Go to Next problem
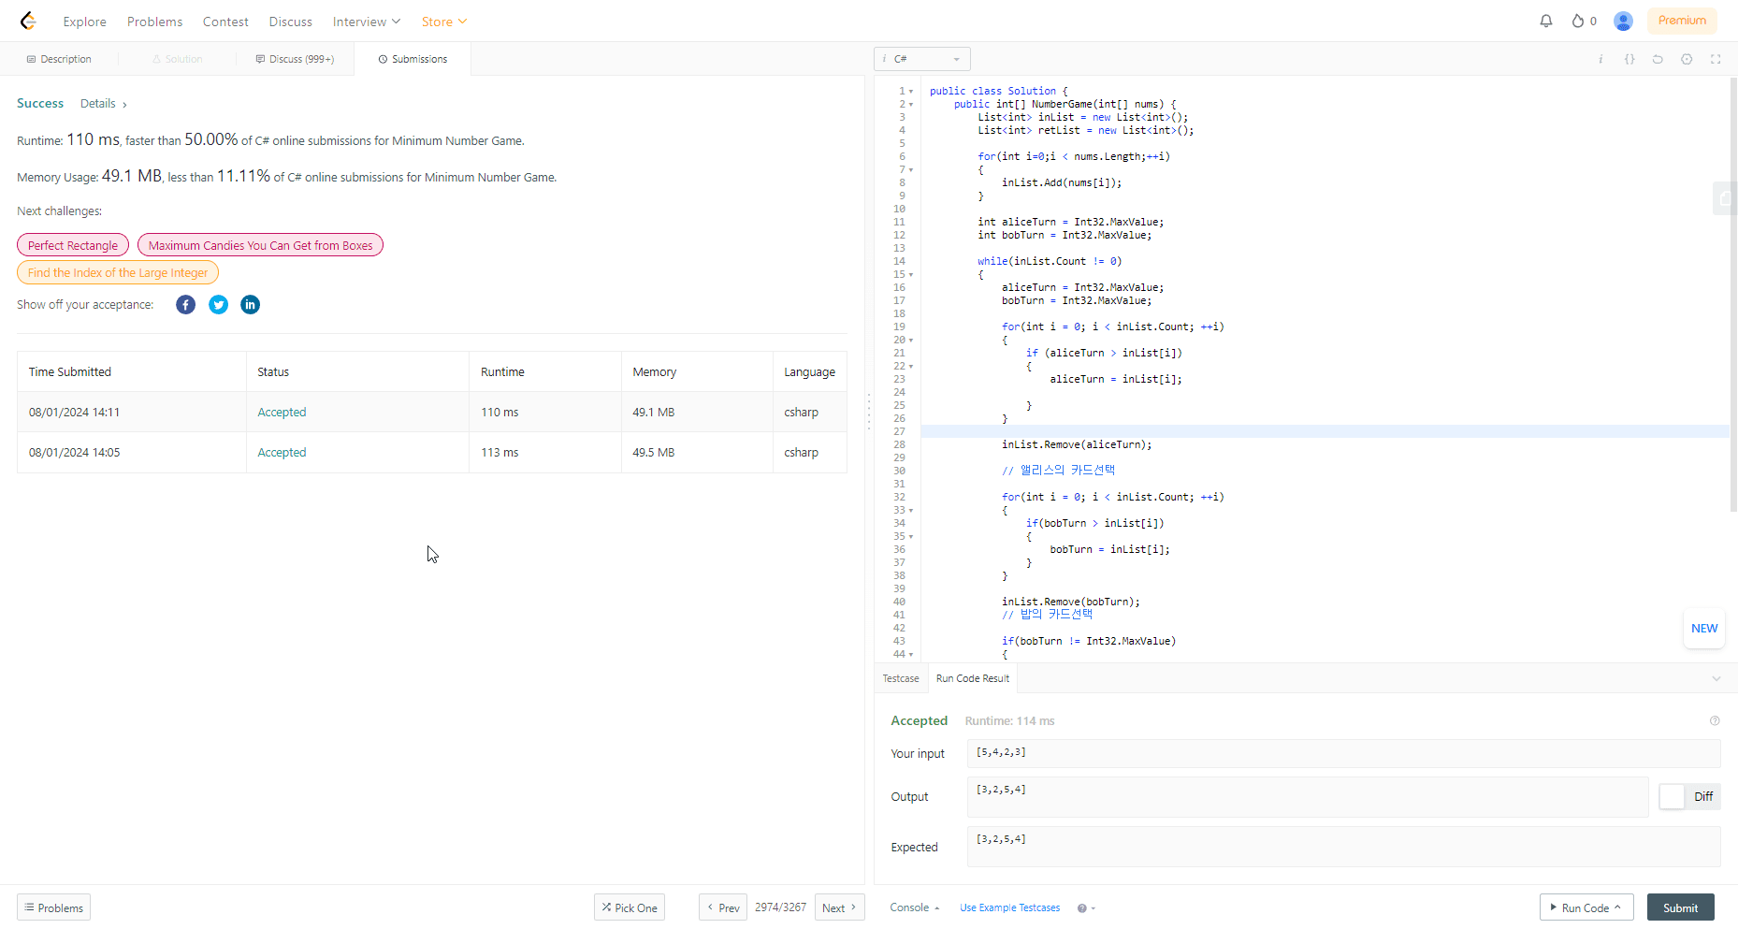This screenshot has width=1738, height=929. (839, 907)
